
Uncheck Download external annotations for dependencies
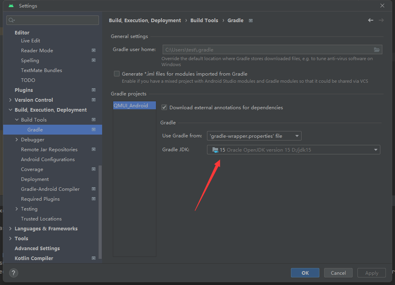[x=164, y=107]
